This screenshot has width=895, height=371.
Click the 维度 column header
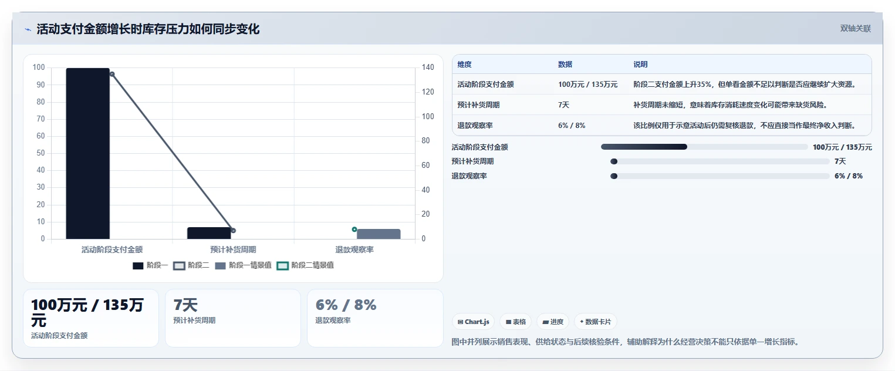465,65
